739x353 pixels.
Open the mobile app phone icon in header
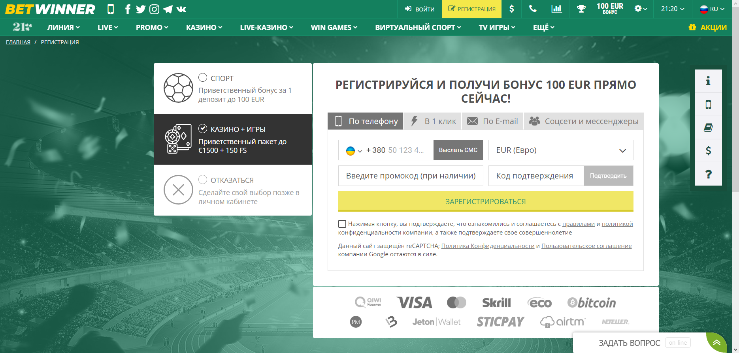pos(111,9)
